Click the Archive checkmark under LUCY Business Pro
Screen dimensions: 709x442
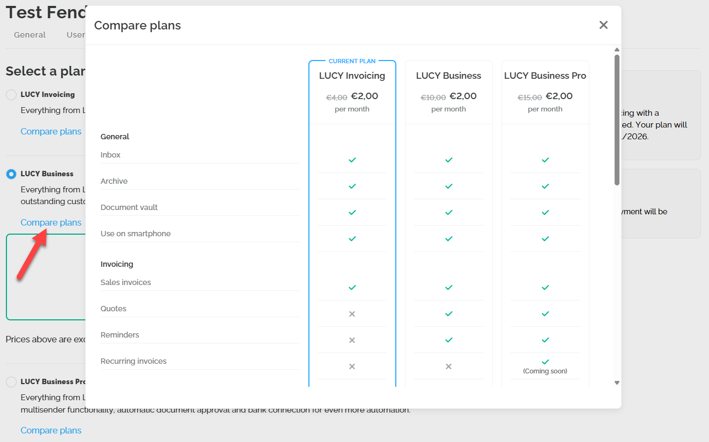545,186
